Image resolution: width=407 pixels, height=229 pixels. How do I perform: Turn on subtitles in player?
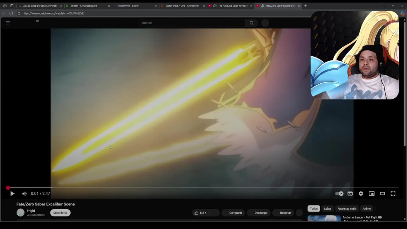click(x=350, y=193)
